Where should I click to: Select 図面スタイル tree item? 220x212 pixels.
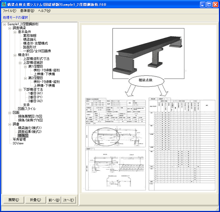(x=27, y=108)
